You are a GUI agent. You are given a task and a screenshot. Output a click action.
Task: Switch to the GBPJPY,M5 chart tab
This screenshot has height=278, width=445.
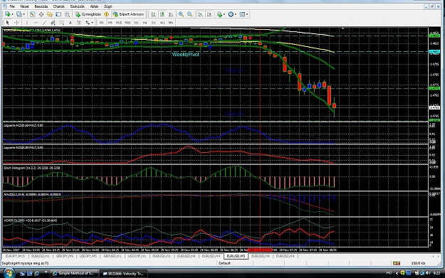coord(65,256)
